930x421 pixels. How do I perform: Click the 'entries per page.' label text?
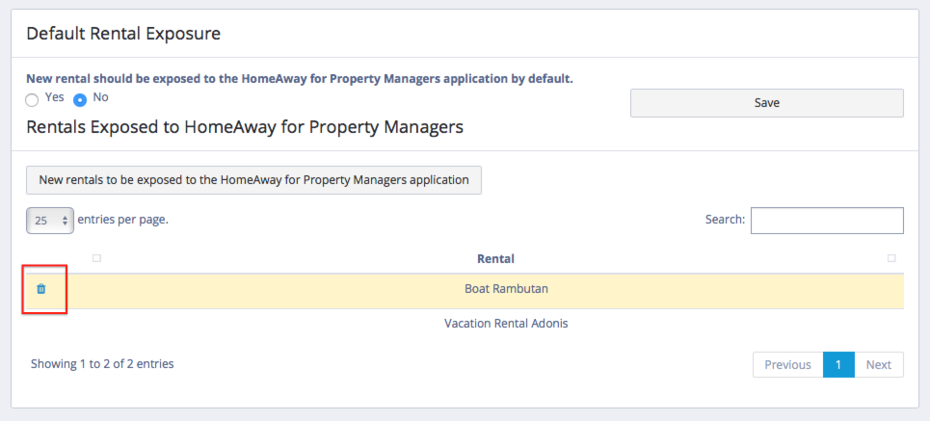pos(122,220)
